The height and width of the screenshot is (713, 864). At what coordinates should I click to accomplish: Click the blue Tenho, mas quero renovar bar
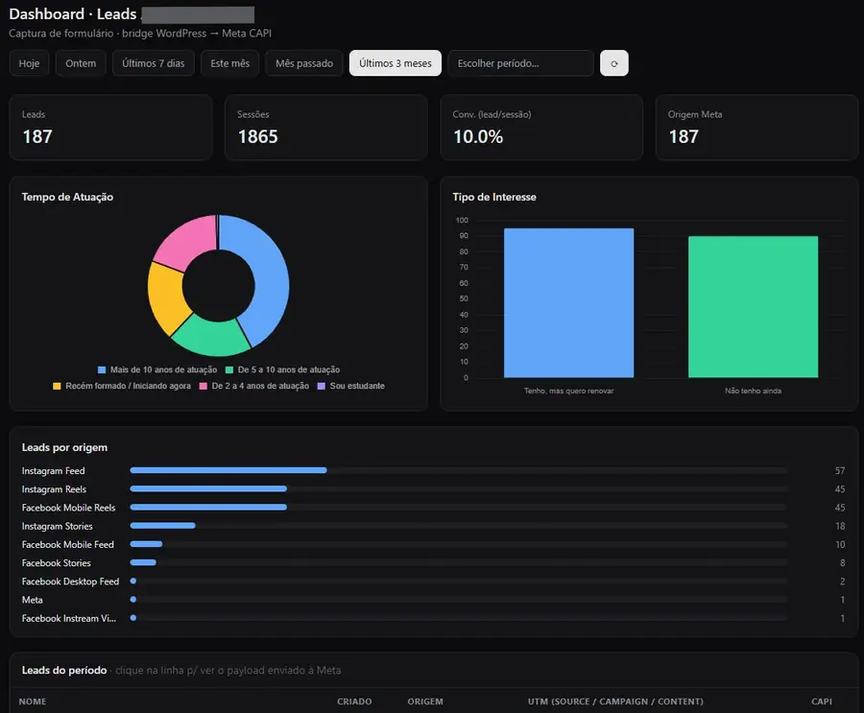[568, 303]
